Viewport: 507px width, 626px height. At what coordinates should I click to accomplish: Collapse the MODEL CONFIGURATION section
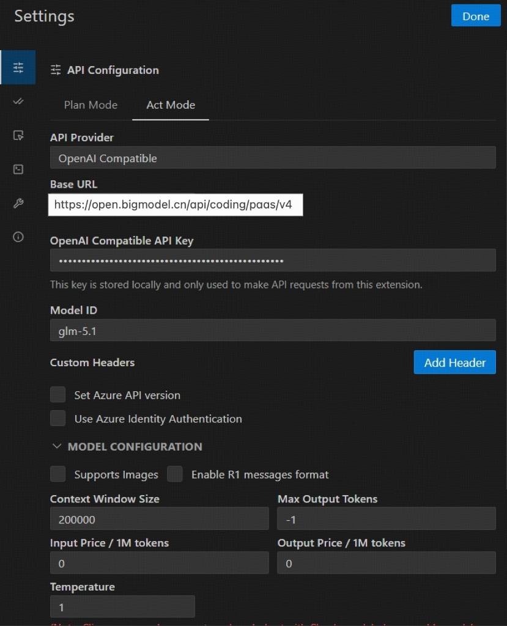pos(57,447)
